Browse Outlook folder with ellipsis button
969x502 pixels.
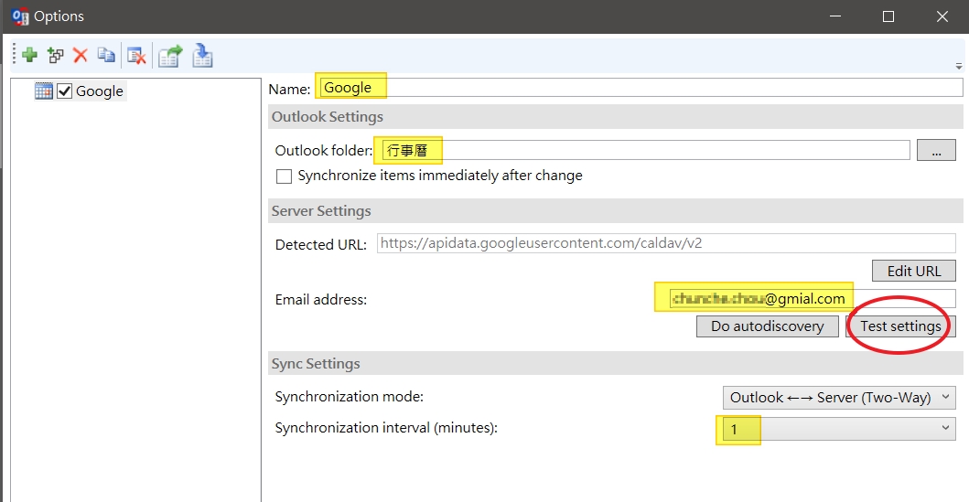[936, 150]
